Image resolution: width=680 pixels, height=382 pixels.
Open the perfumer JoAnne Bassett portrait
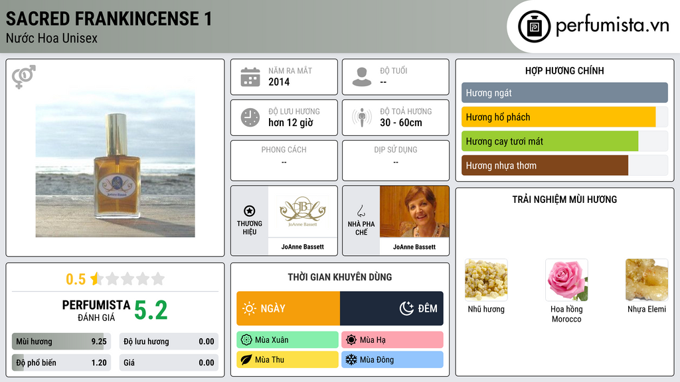414,212
